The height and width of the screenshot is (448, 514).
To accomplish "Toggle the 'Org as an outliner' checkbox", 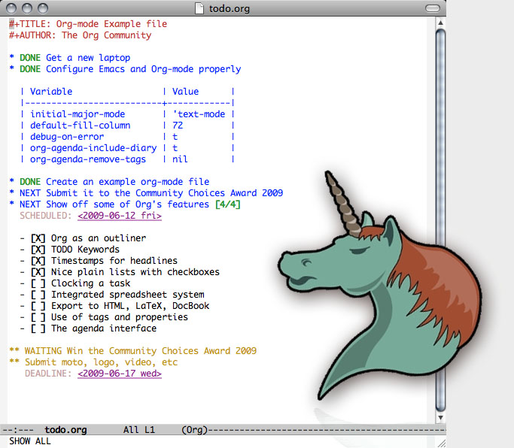I will pyautogui.click(x=38, y=238).
